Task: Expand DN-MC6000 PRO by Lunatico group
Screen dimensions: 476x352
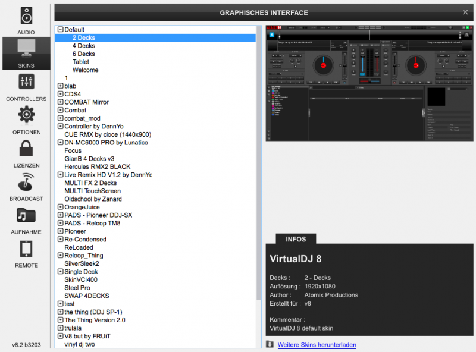Action: coord(61,142)
